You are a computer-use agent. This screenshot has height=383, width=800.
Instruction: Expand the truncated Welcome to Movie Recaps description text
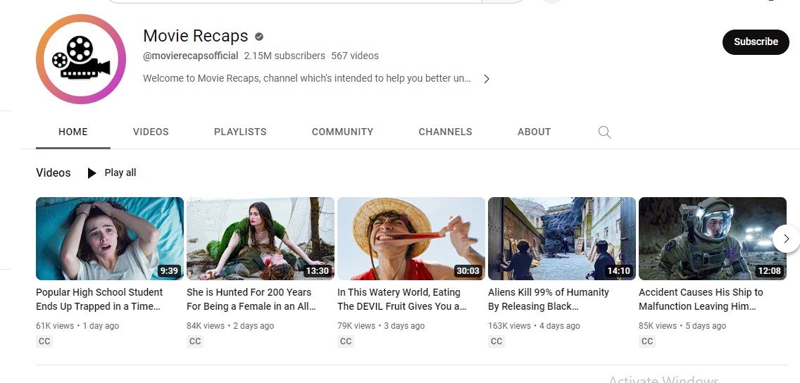[x=306, y=78]
